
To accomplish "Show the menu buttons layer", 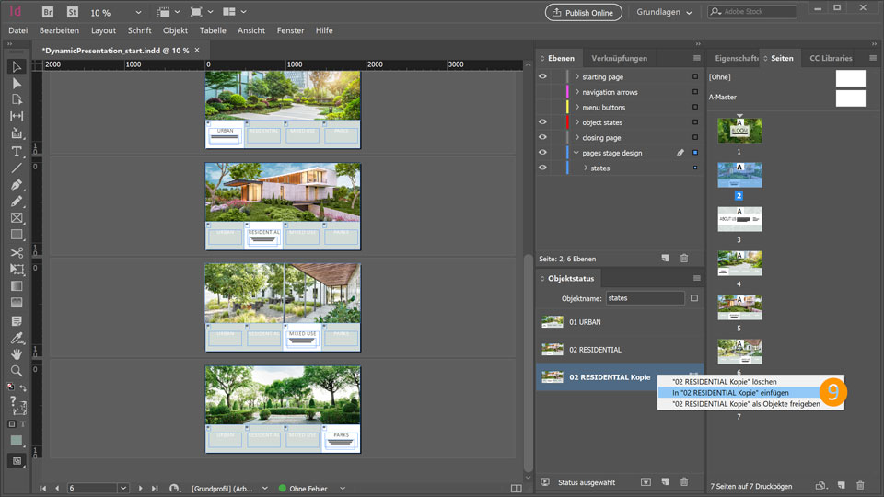I will [542, 107].
